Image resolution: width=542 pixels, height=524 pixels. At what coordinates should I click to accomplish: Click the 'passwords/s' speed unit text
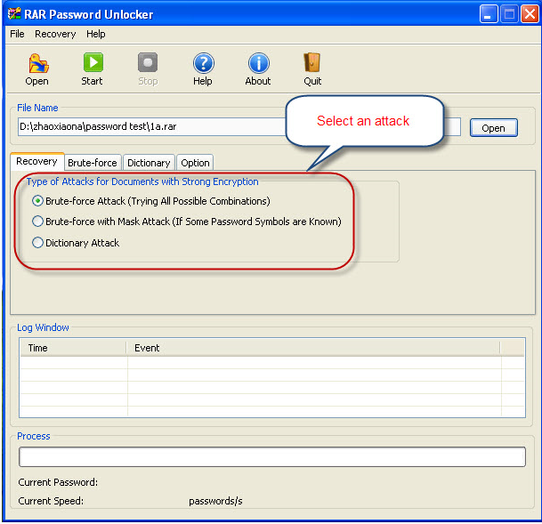point(215,501)
